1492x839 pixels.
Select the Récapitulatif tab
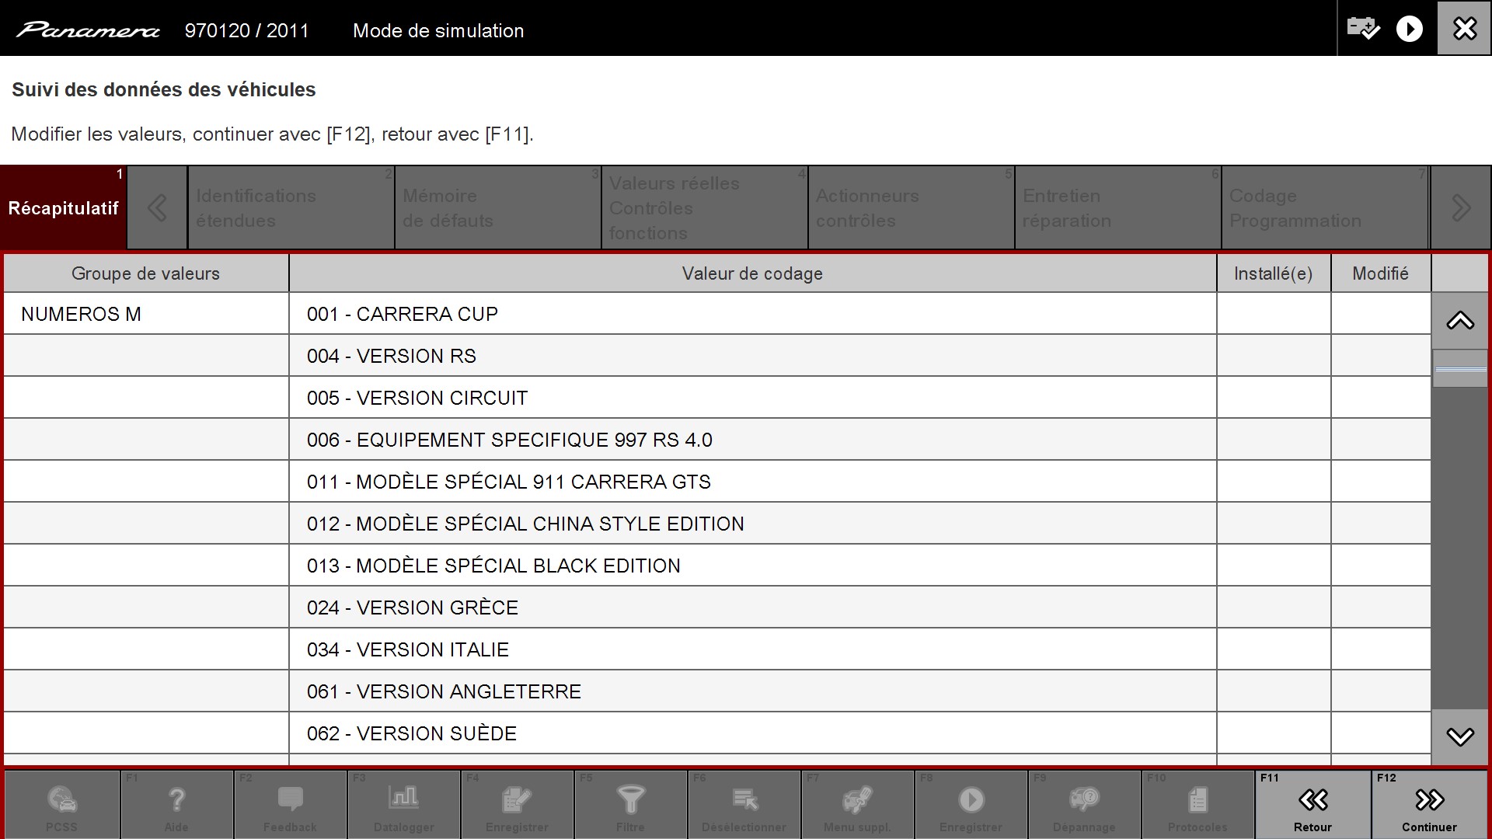[x=63, y=207]
